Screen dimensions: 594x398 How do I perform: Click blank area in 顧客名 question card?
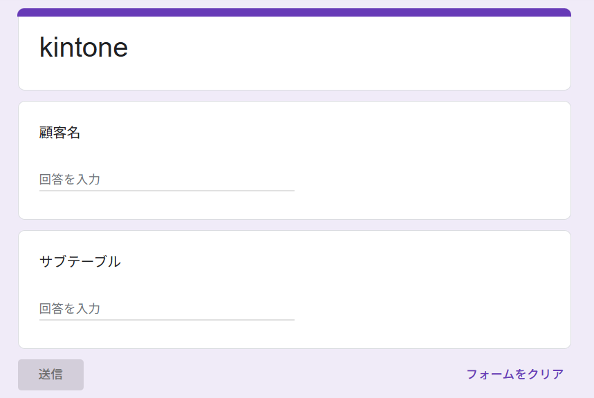(x=429, y=160)
